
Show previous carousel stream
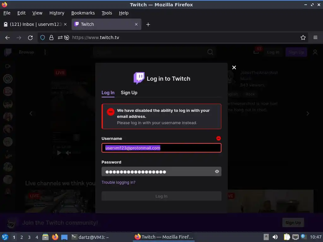[31, 113]
